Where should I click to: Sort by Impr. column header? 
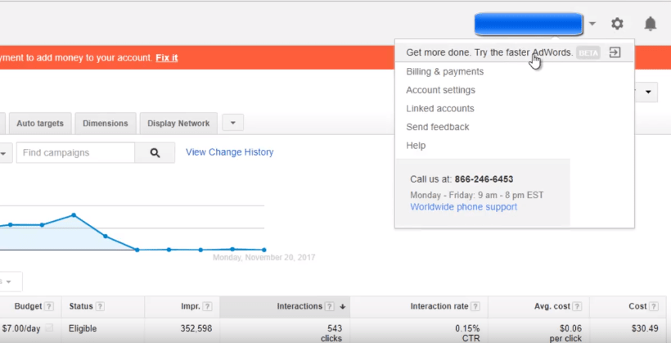pyautogui.click(x=191, y=306)
